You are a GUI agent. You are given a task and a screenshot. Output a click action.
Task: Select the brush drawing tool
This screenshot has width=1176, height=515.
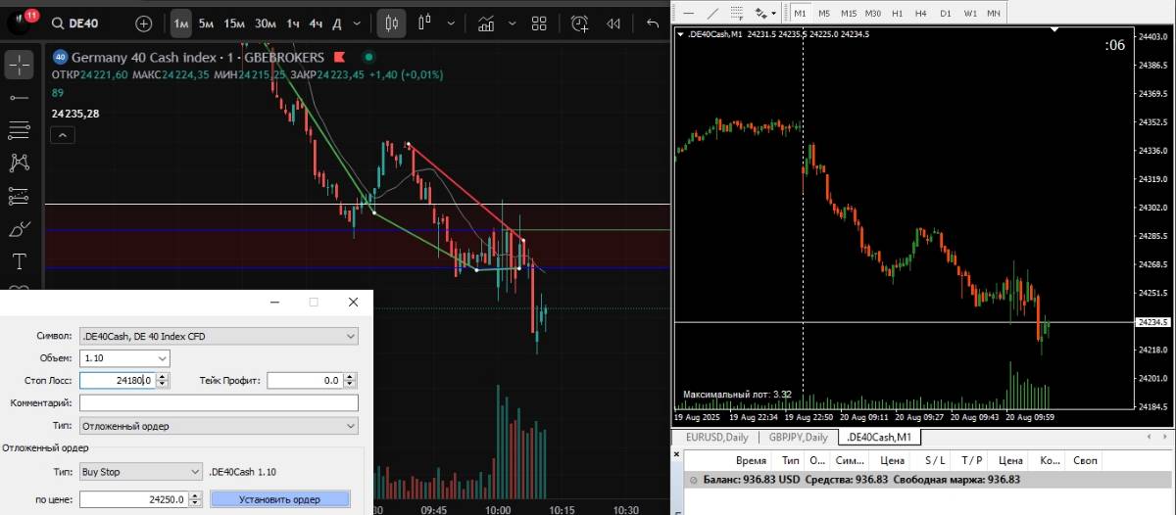point(20,229)
